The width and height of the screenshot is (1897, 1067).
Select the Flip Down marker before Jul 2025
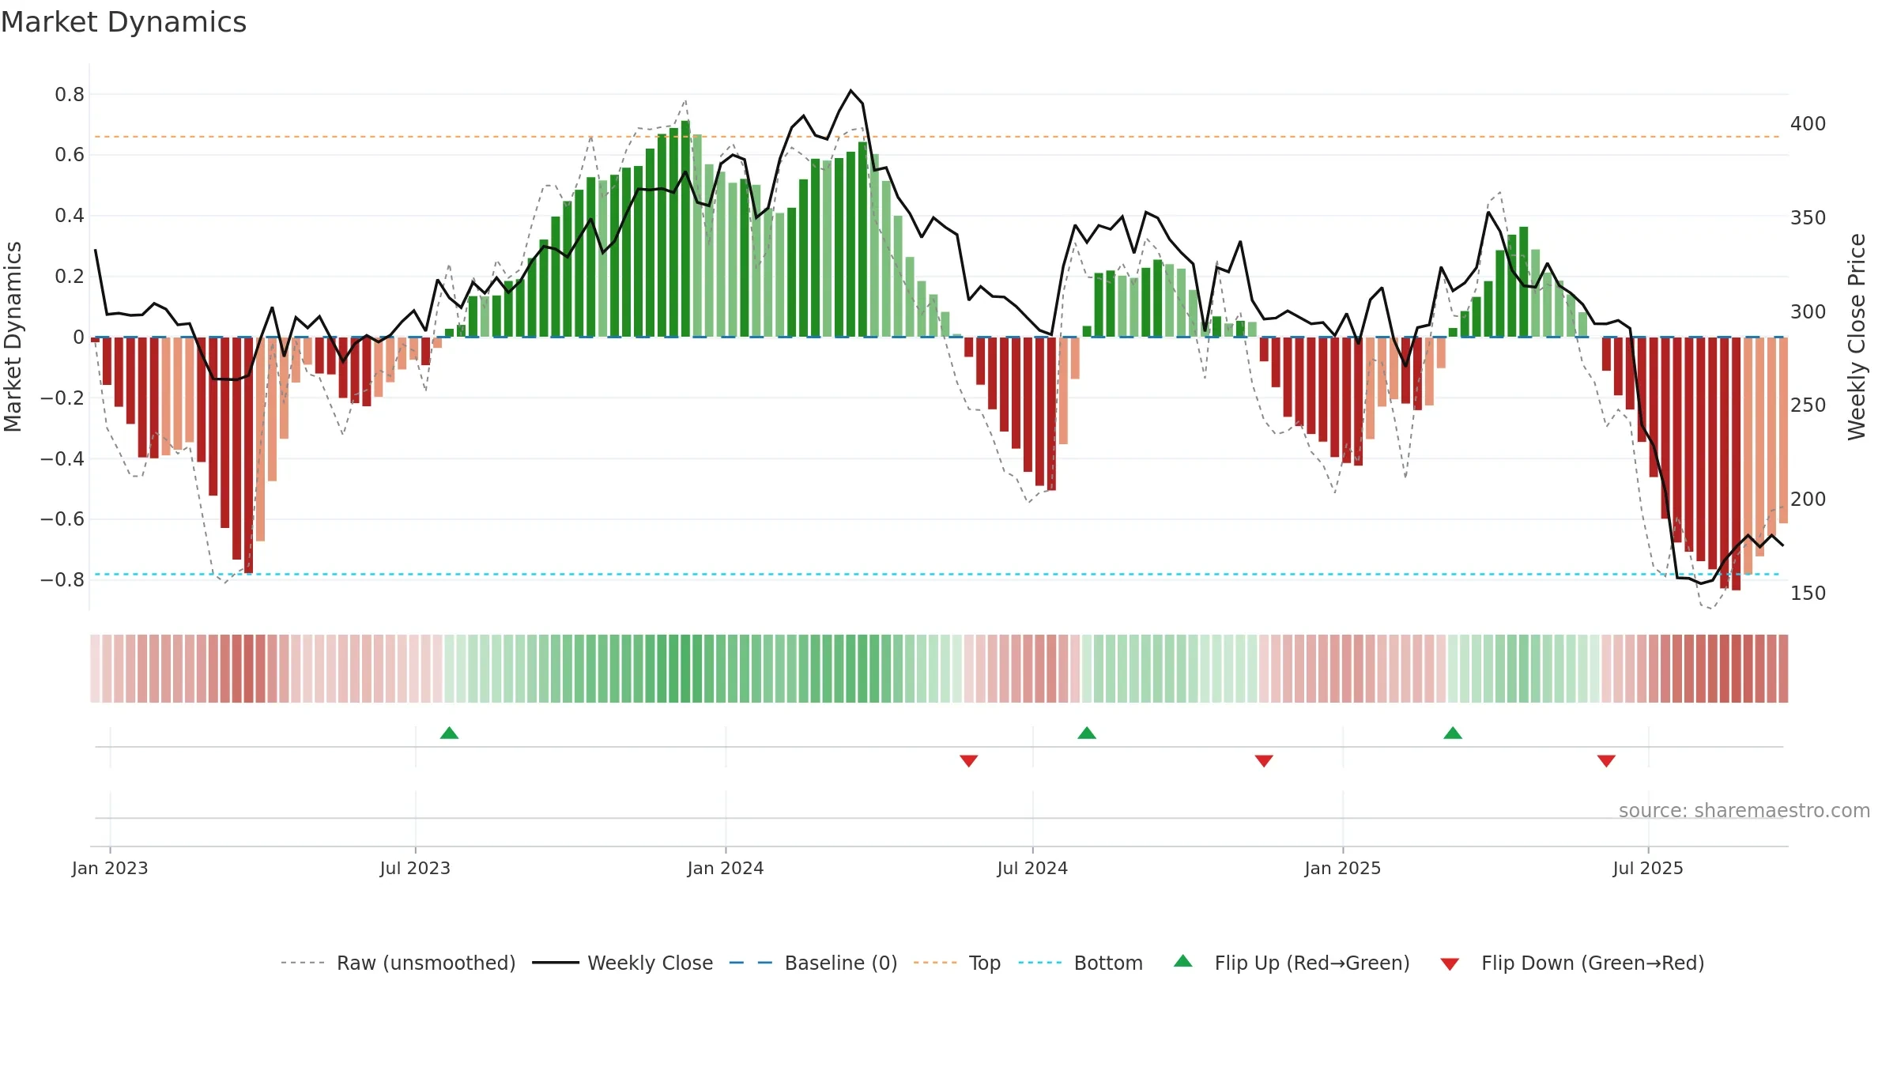click(x=1606, y=761)
